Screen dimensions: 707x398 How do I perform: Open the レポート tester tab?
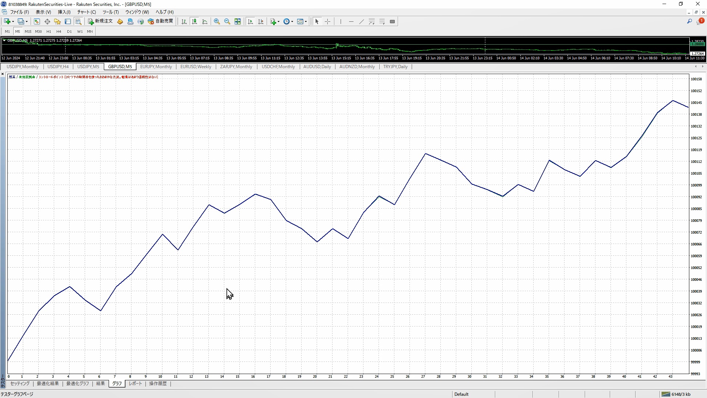coord(135,384)
